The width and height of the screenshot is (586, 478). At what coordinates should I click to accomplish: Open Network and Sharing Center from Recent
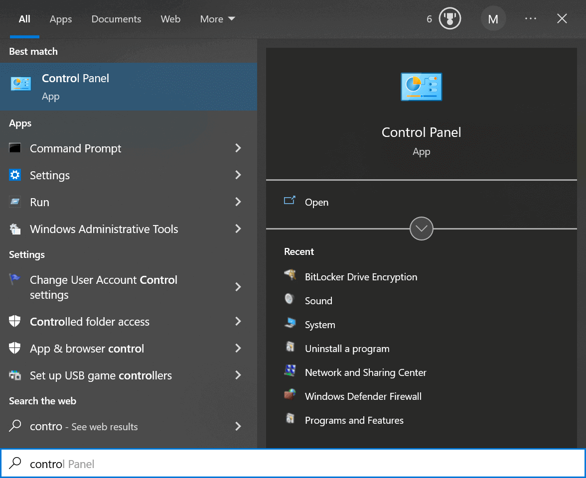click(366, 372)
